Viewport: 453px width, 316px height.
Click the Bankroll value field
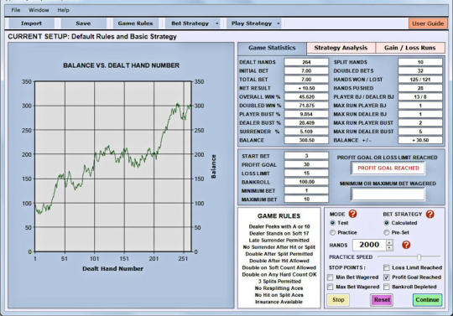(x=306, y=182)
